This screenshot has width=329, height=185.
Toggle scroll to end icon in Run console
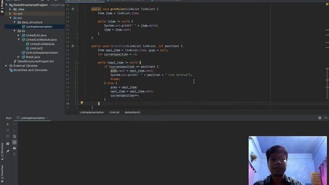[14, 142]
